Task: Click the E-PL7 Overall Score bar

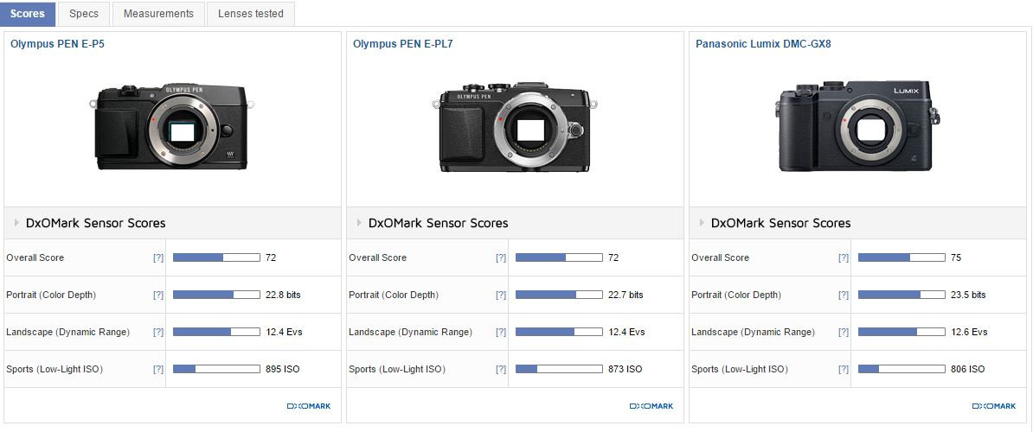Action: pos(559,257)
